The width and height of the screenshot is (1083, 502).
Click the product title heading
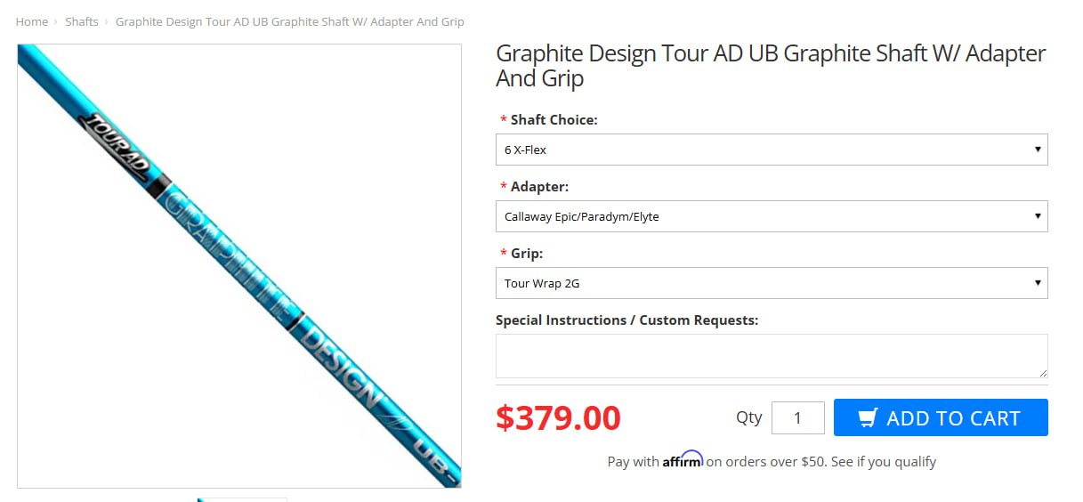coord(770,66)
